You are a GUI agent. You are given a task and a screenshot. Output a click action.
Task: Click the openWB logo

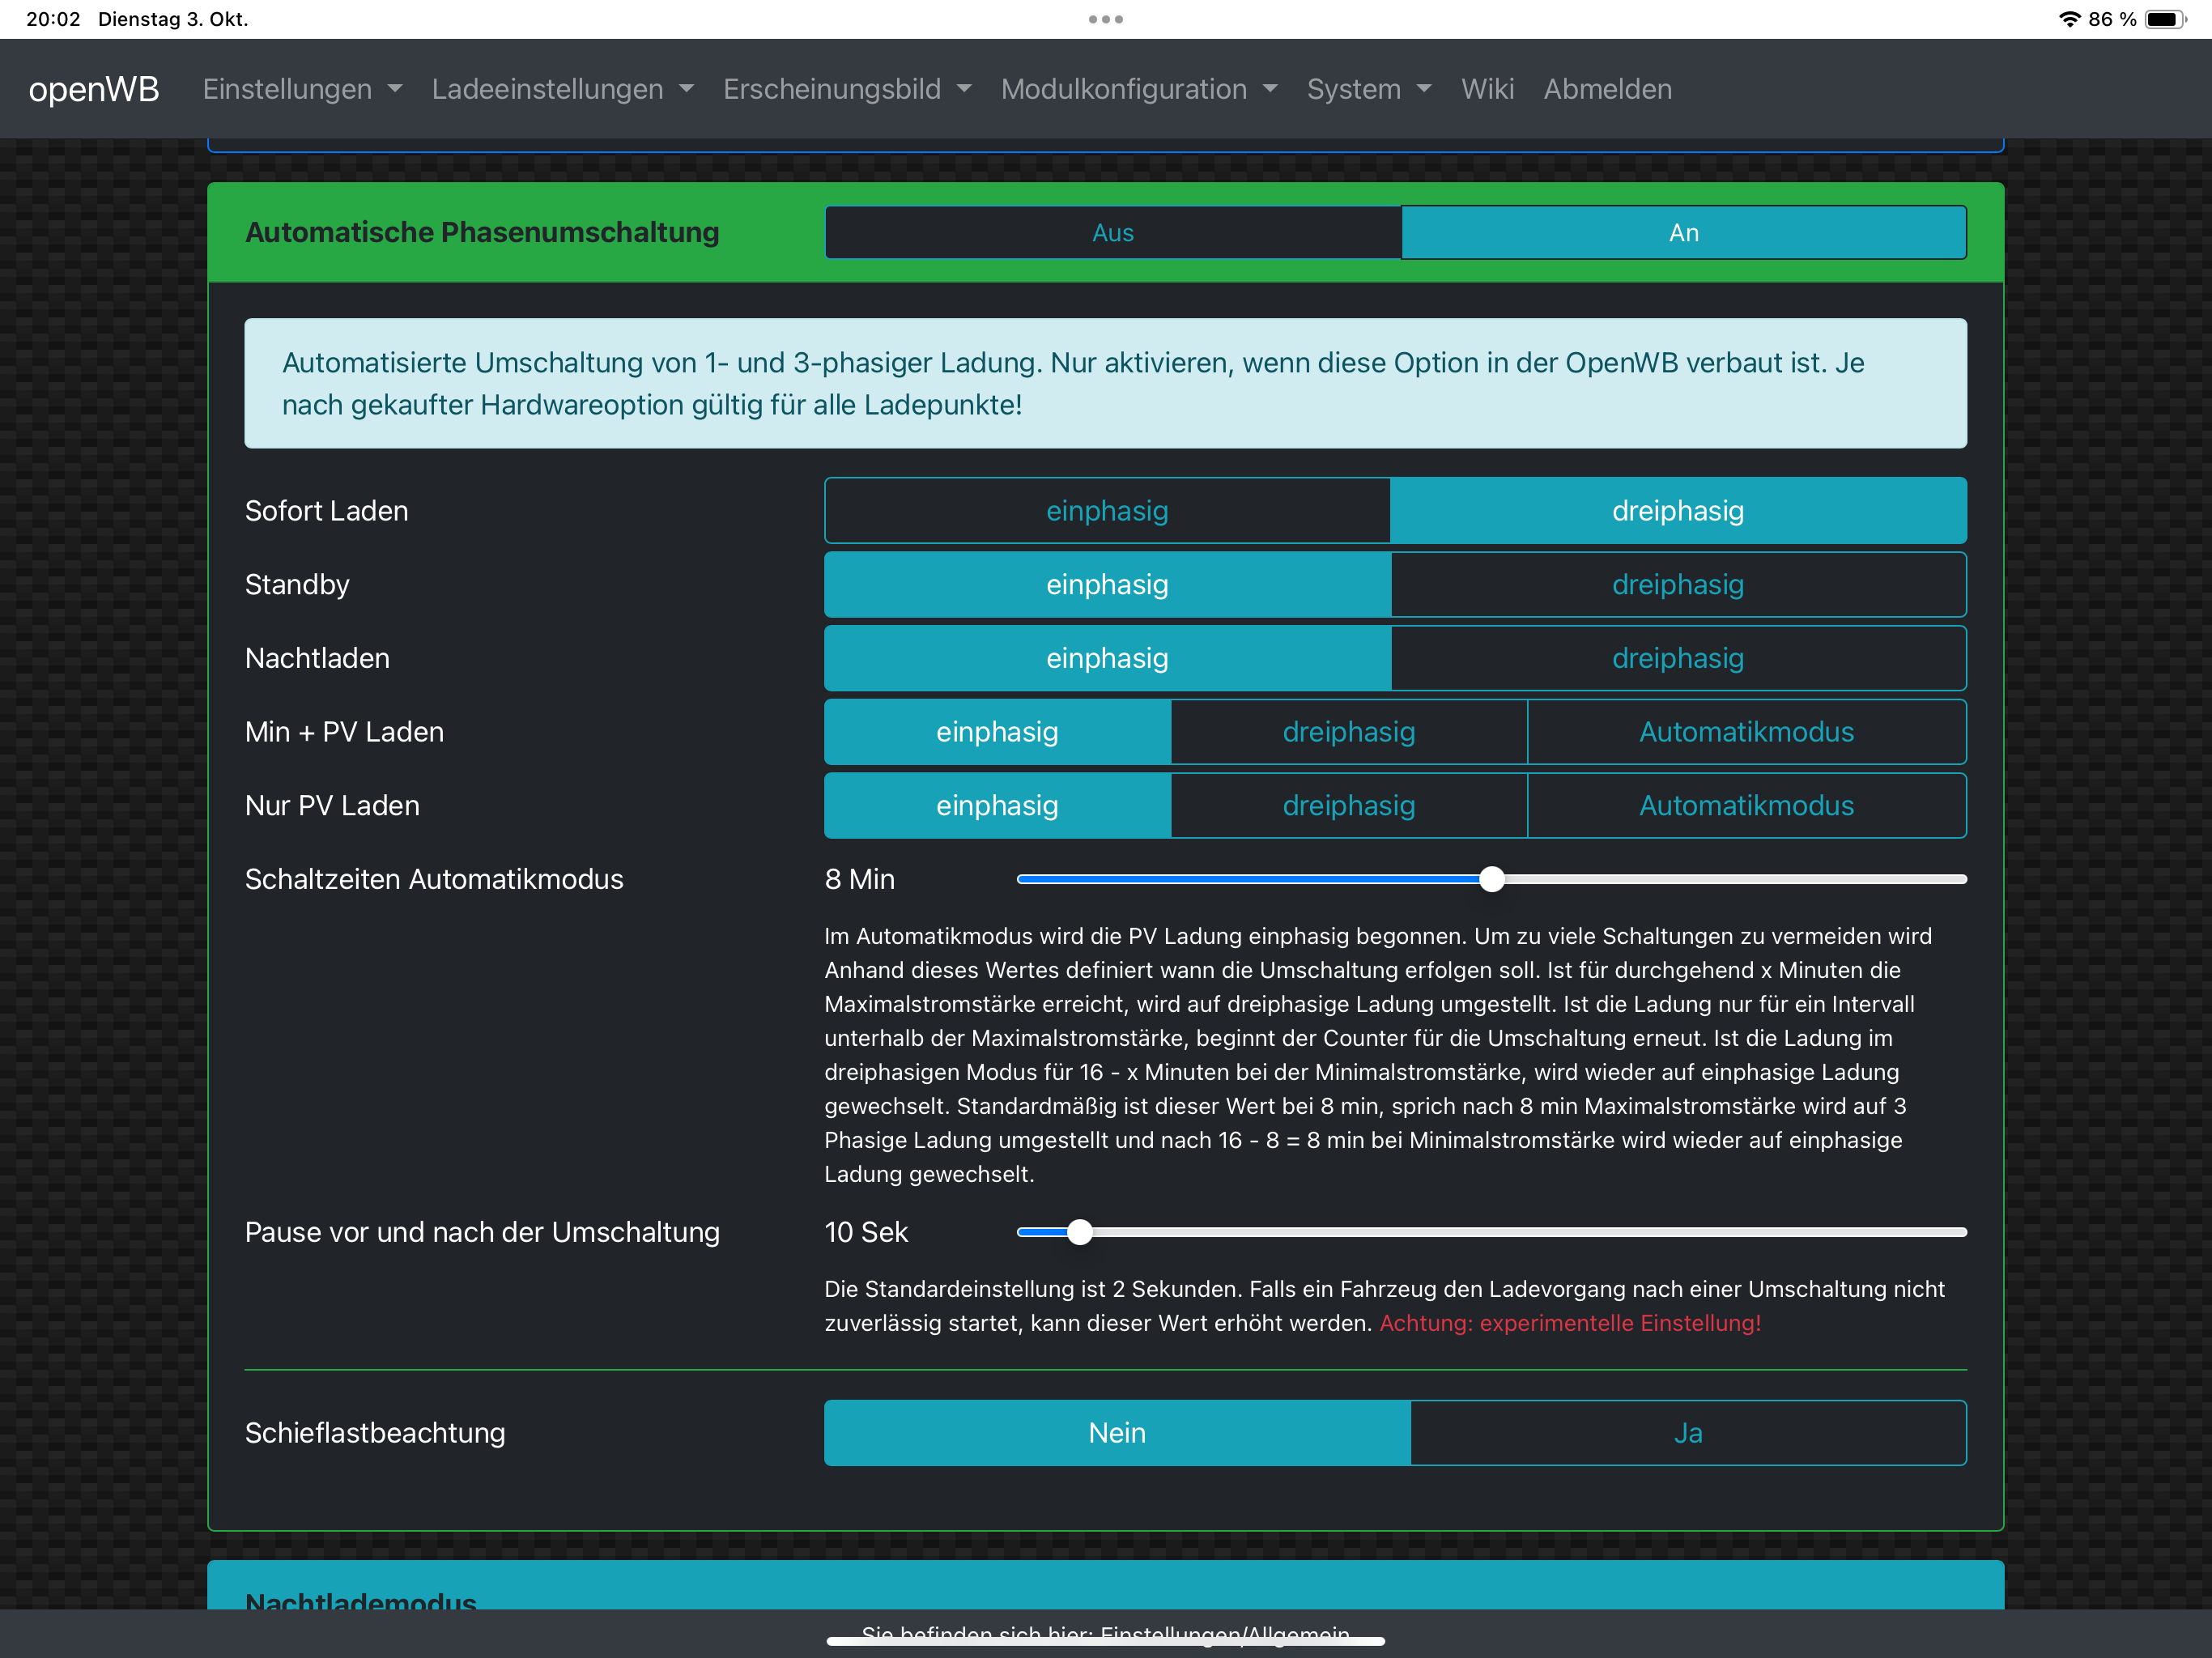point(94,89)
